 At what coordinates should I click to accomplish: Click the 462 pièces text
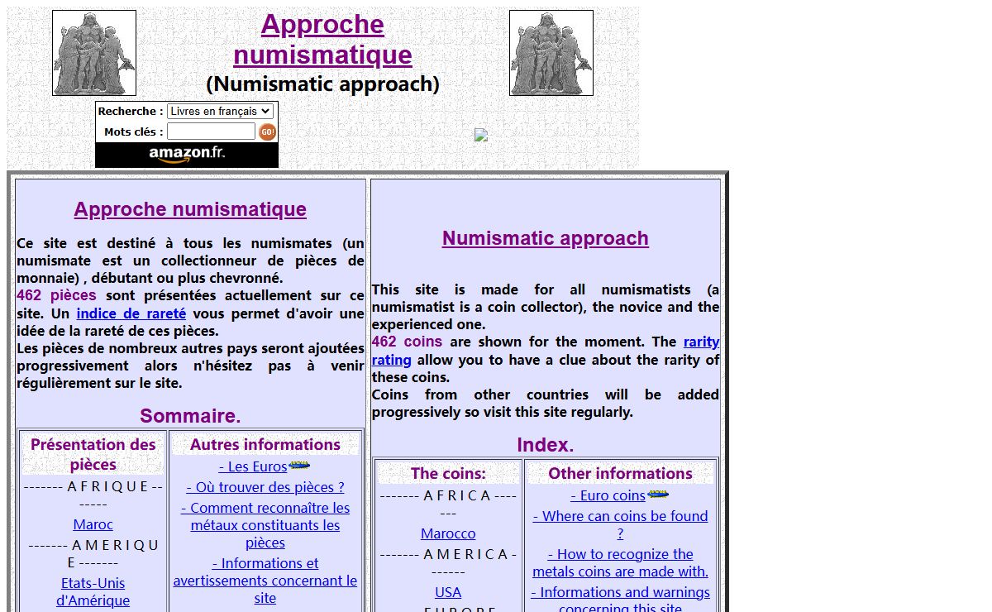tap(56, 295)
